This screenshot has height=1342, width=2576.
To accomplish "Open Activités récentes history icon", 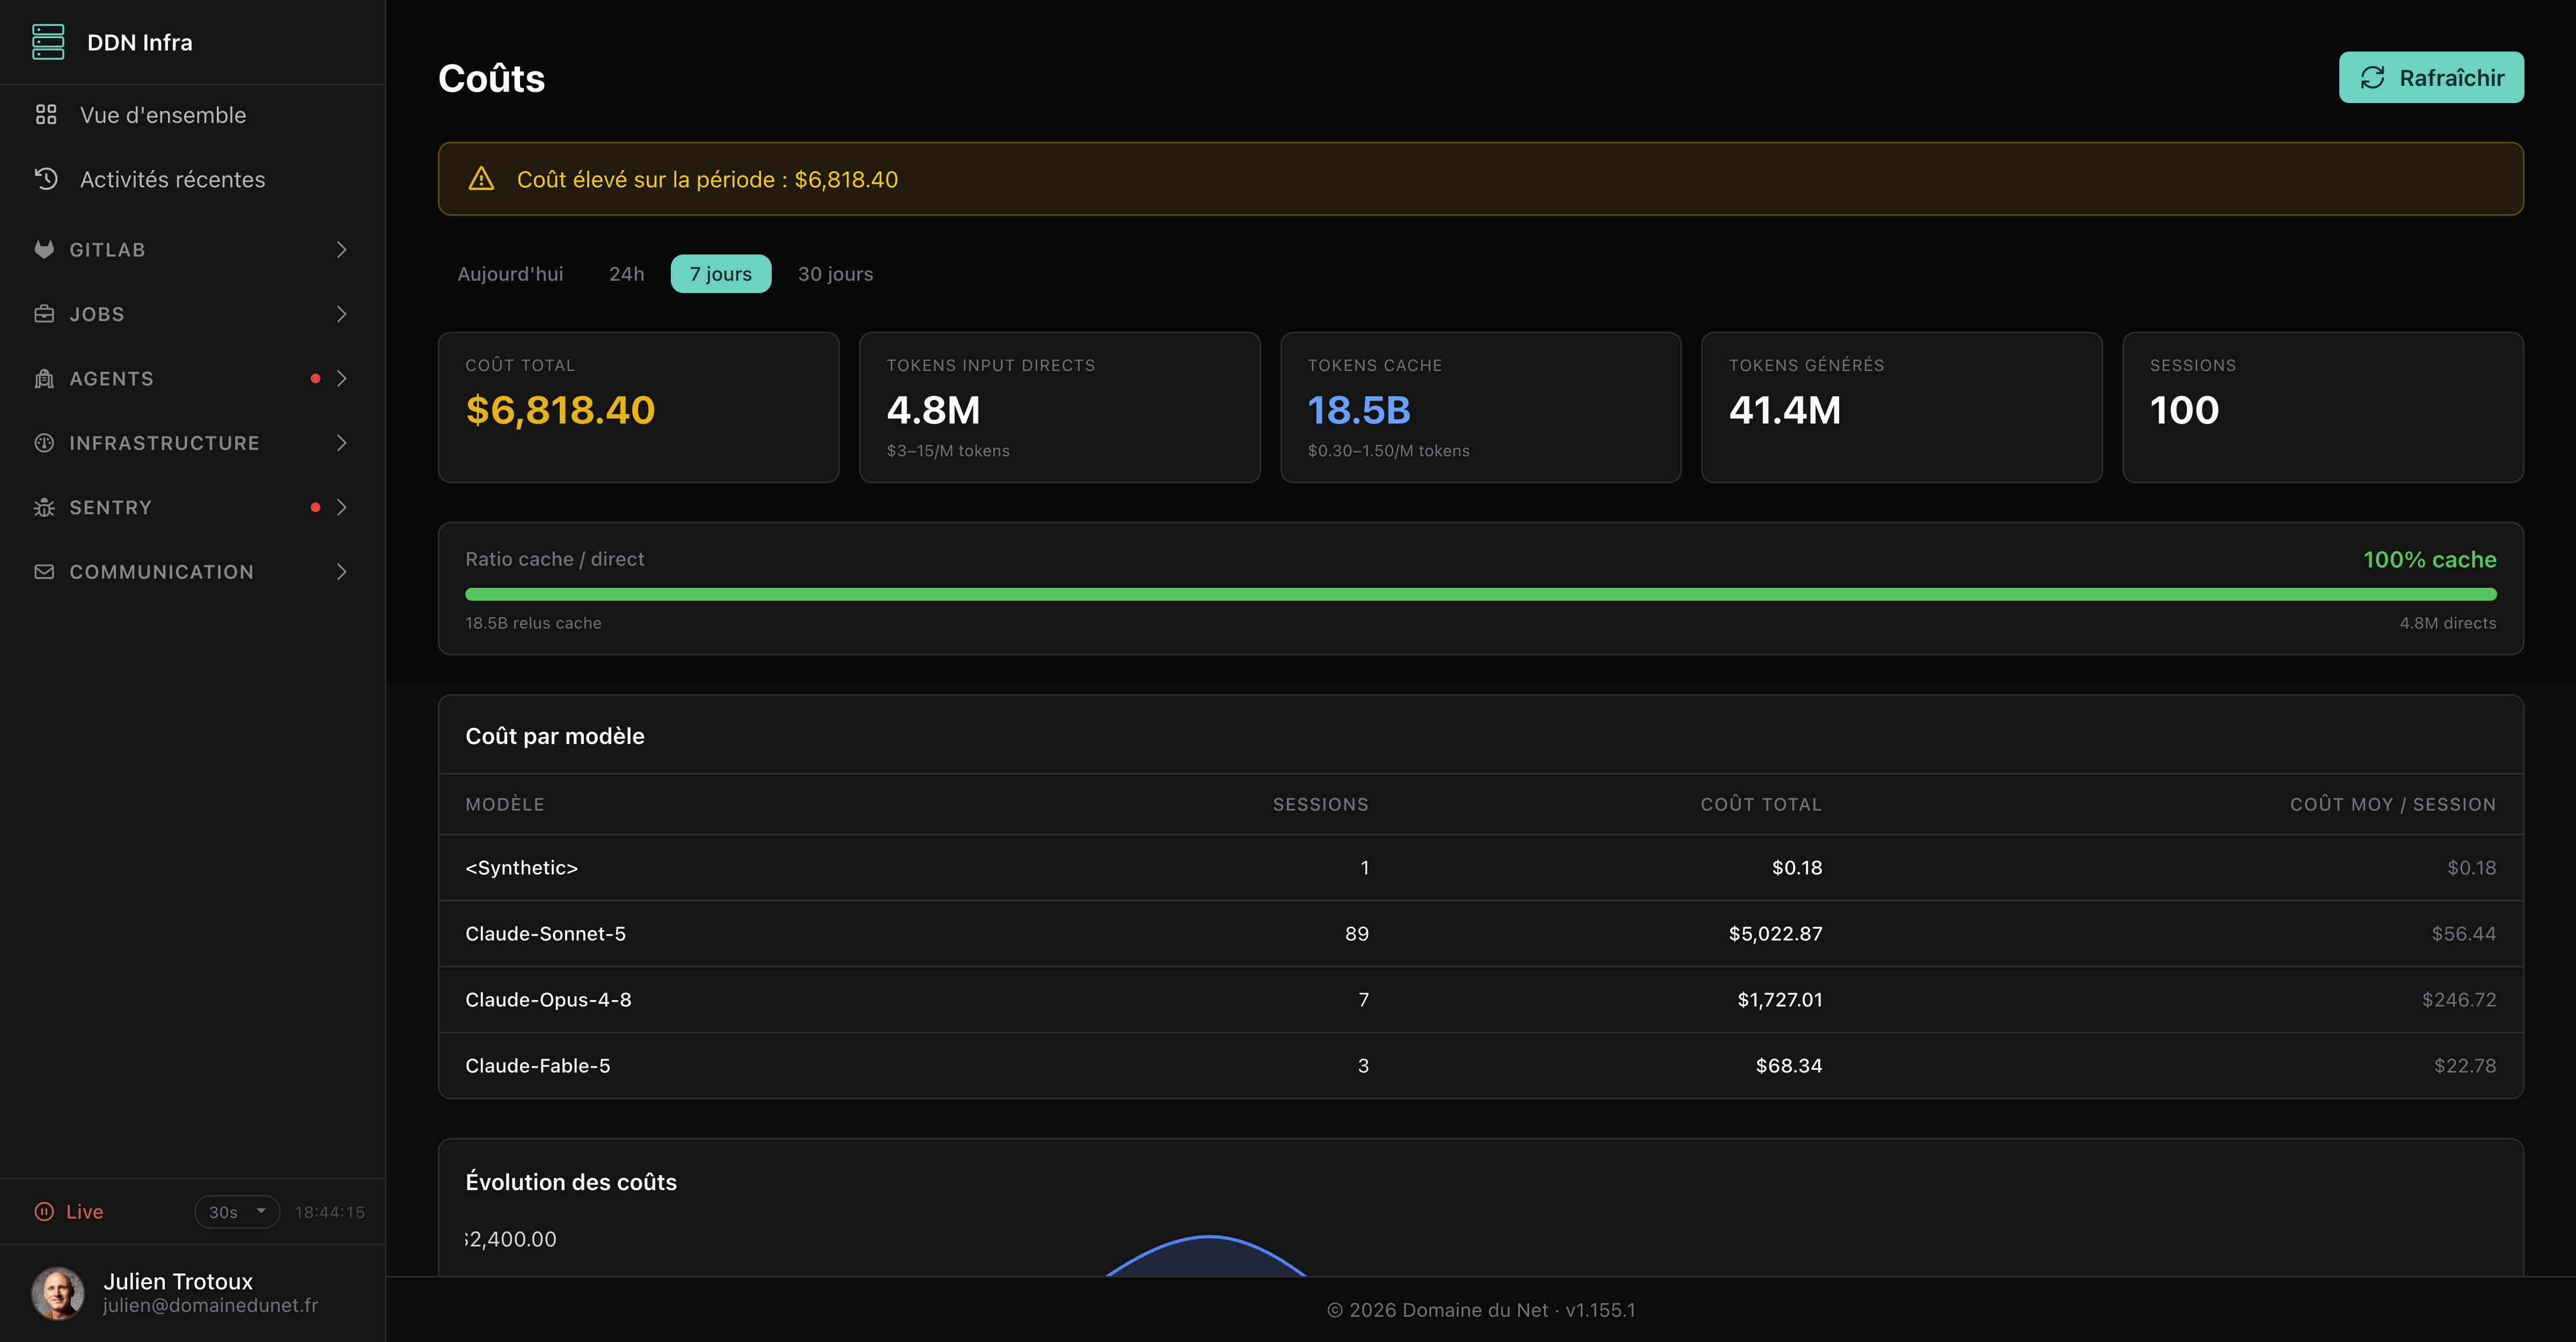I will coord(46,179).
